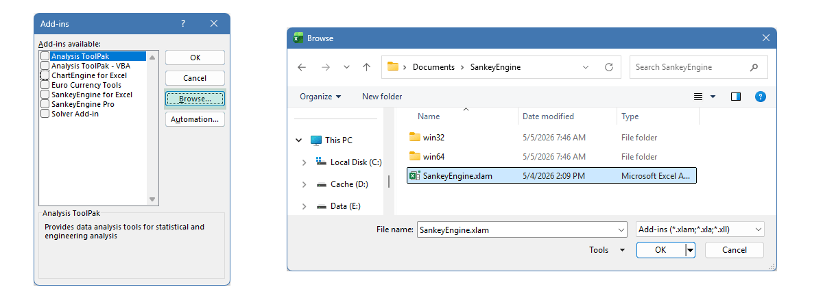Open the Add-ins file type dropdown
Viewport: 823px width, 298px height.
click(700, 229)
